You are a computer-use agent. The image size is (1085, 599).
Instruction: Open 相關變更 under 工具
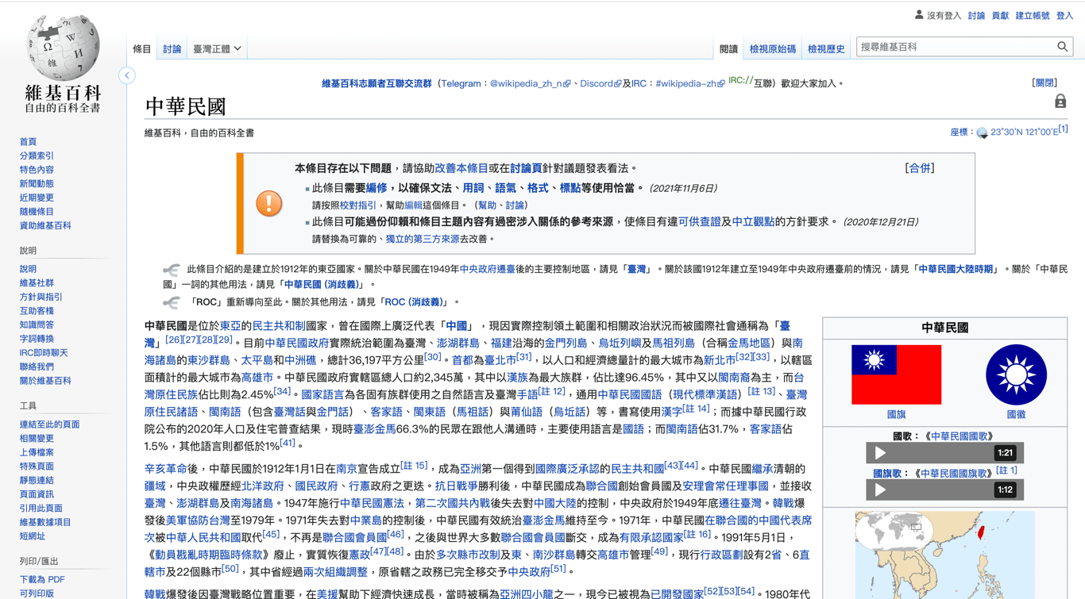coord(37,439)
